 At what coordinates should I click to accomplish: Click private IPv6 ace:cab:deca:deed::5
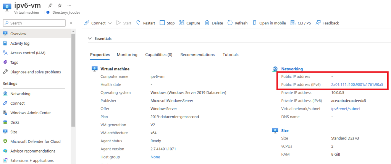[348, 101]
